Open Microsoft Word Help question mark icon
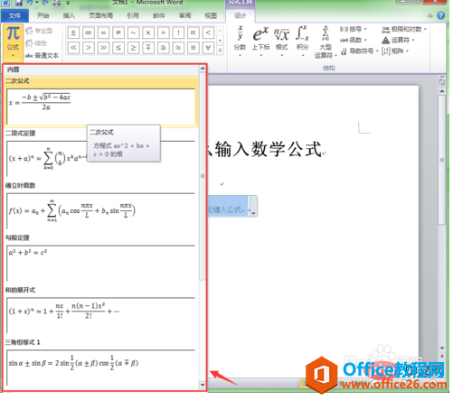The image size is (453, 400). 441,15
